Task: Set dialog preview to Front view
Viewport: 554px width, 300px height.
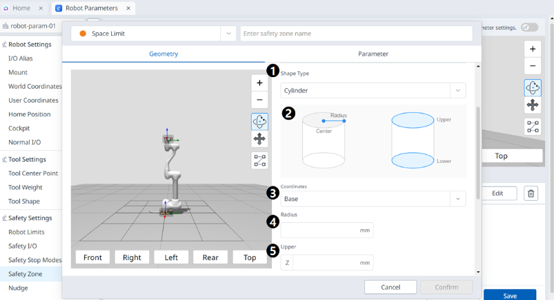Action: 92,257
